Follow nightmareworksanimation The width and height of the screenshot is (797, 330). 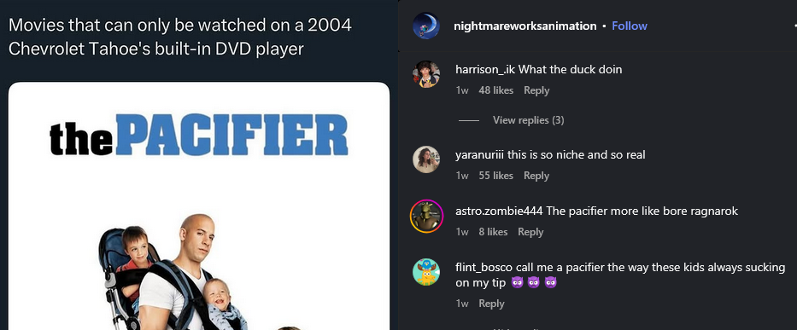click(630, 26)
